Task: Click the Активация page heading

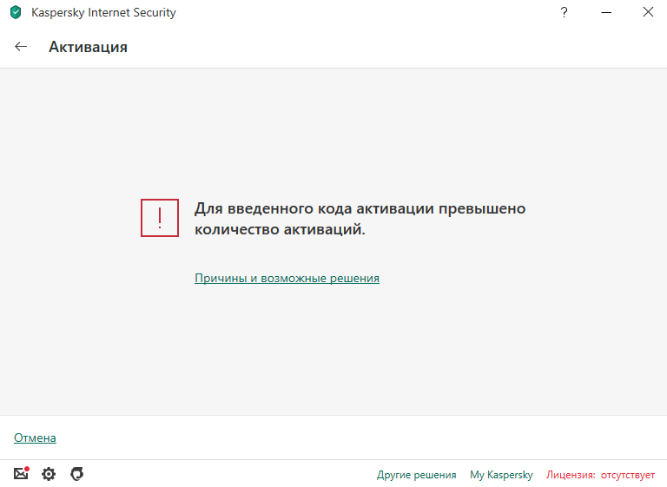Action: click(88, 47)
